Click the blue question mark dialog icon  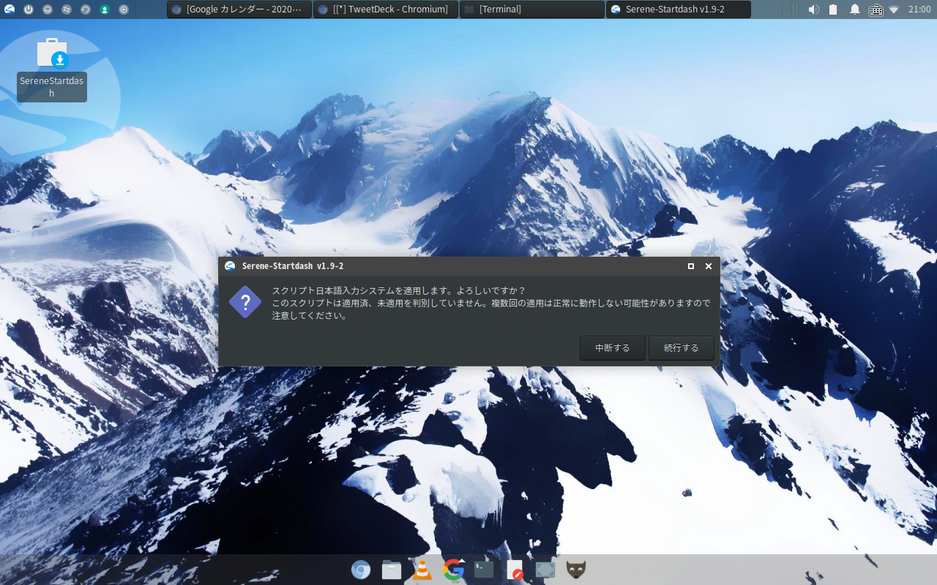click(x=245, y=302)
